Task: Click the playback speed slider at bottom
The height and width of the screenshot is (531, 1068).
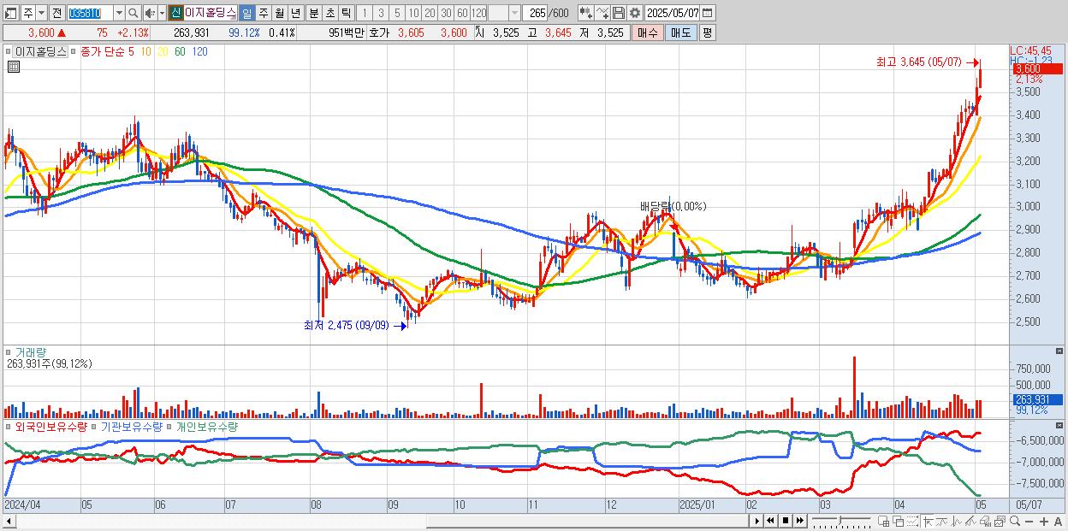Action: pos(841,521)
